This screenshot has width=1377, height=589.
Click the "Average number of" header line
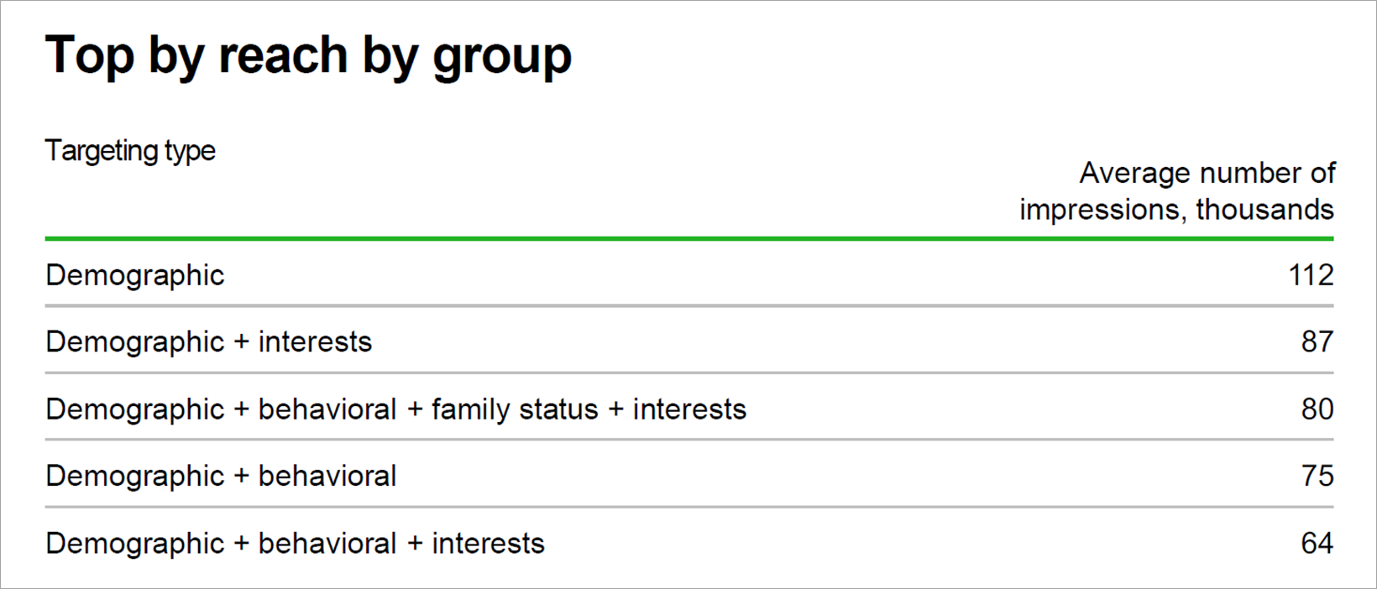(x=1207, y=173)
